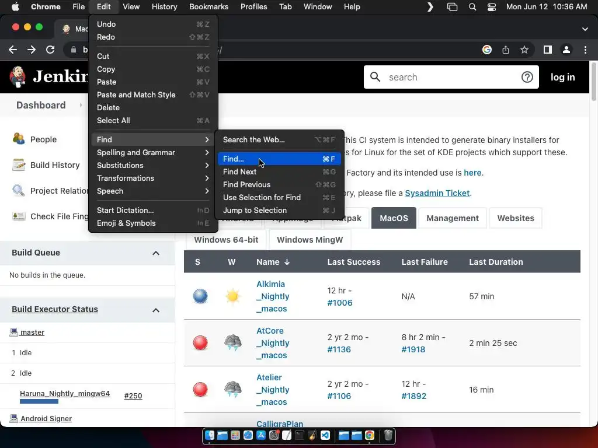This screenshot has width=598, height=448.
Task: Open the Chrome profile avatar icon
Action: tap(566, 50)
